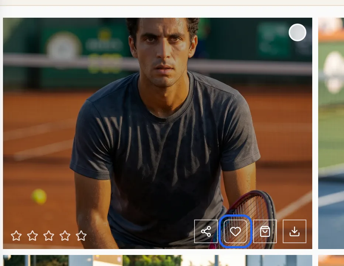Click the share icon on the tennis photo
344x266 pixels.
(206, 231)
